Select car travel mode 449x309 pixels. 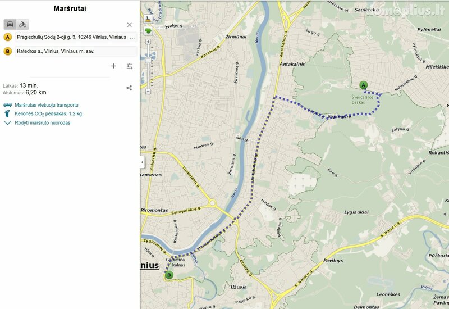pos(10,24)
